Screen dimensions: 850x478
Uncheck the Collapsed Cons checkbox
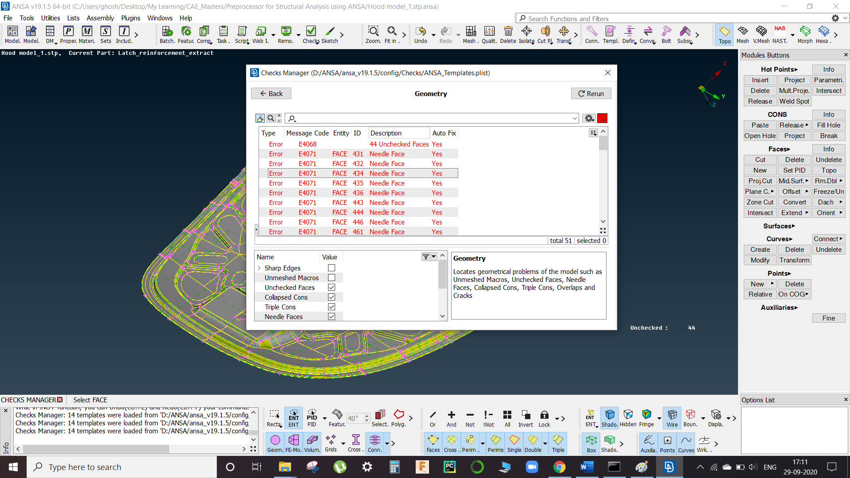click(x=331, y=297)
